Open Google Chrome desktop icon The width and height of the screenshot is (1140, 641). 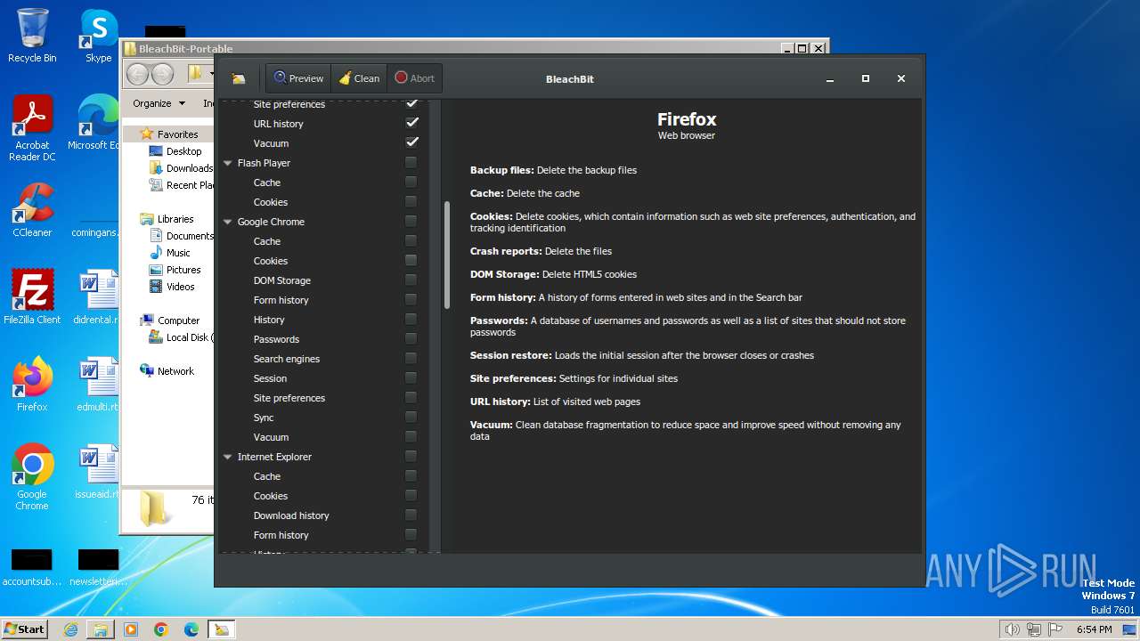[x=32, y=477]
